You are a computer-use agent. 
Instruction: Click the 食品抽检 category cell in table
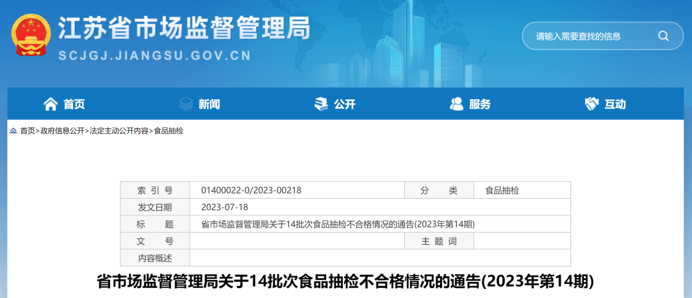(x=502, y=190)
